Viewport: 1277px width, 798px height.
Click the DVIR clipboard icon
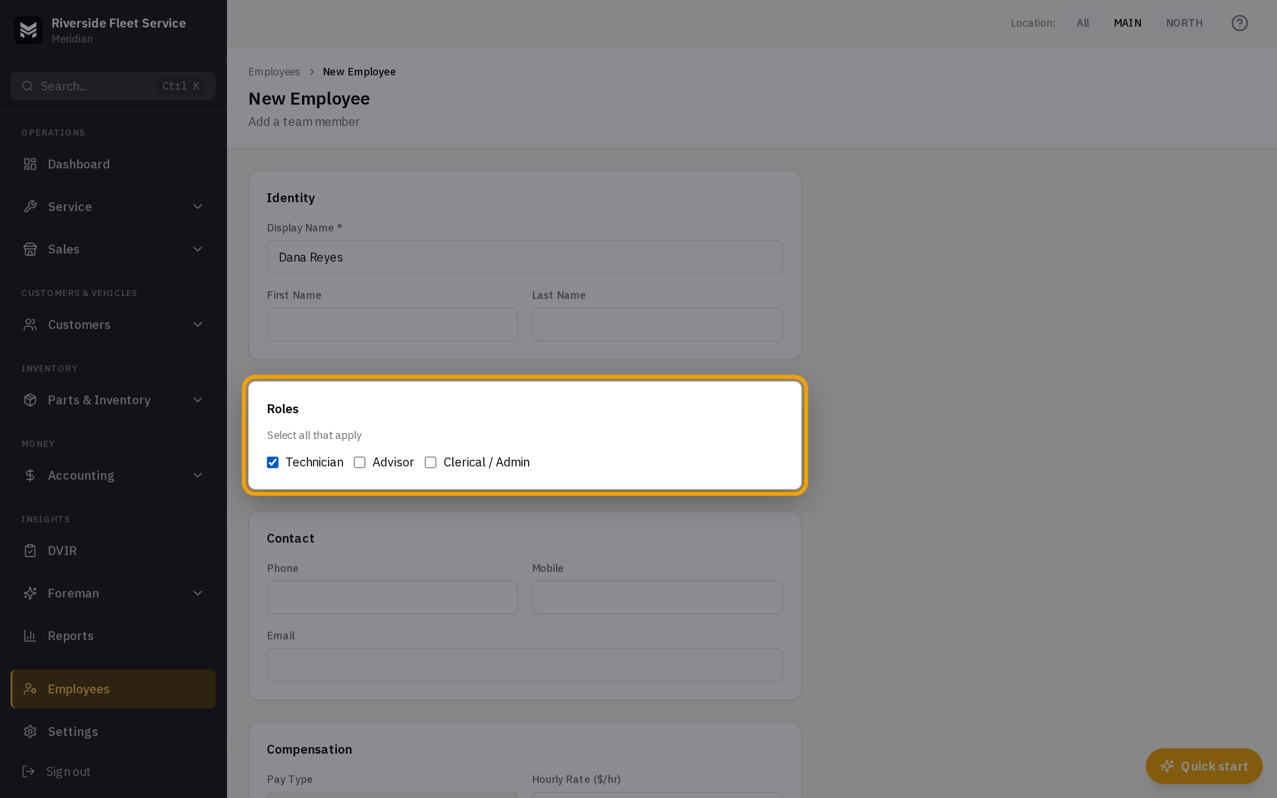(x=30, y=551)
